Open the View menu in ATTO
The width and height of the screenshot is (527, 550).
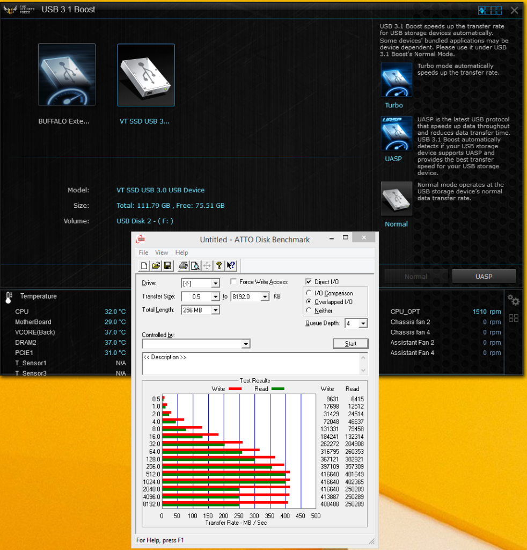pyautogui.click(x=162, y=252)
